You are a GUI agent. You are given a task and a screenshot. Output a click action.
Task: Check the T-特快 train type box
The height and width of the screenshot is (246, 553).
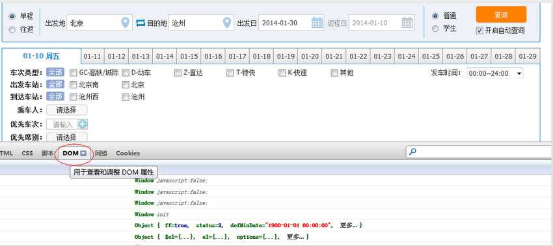(230, 73)
